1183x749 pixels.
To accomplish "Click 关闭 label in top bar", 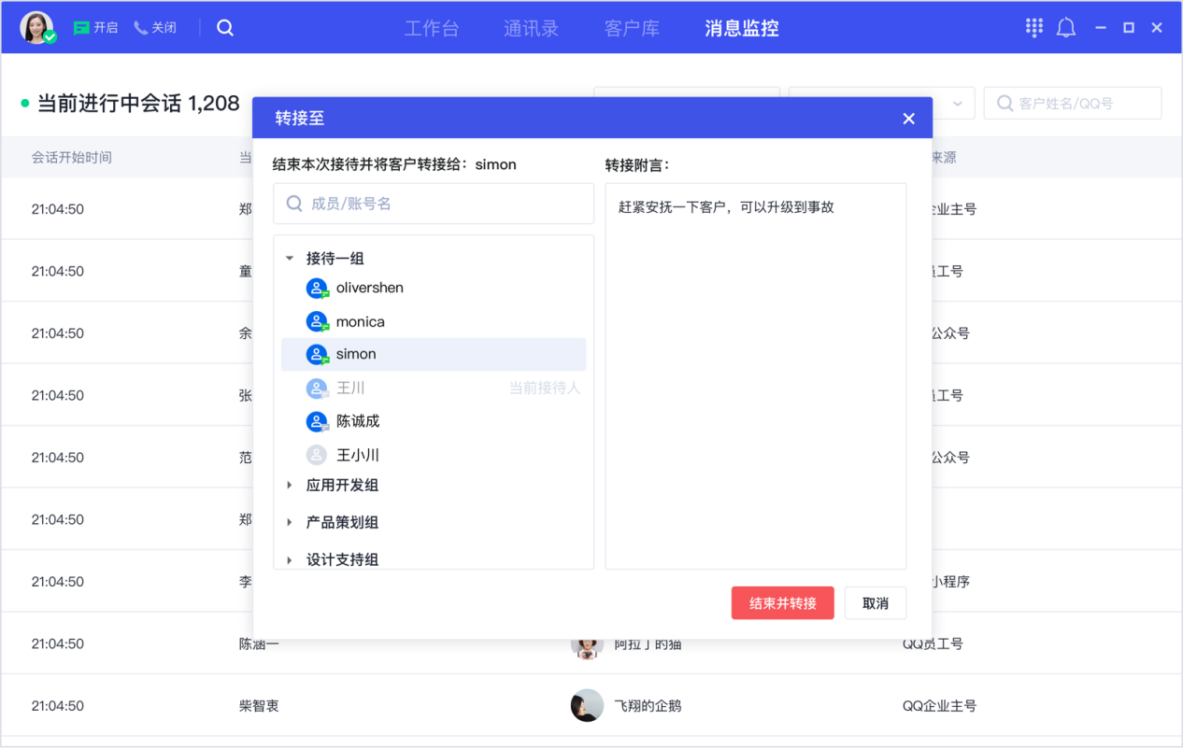I will click(164, 28).
